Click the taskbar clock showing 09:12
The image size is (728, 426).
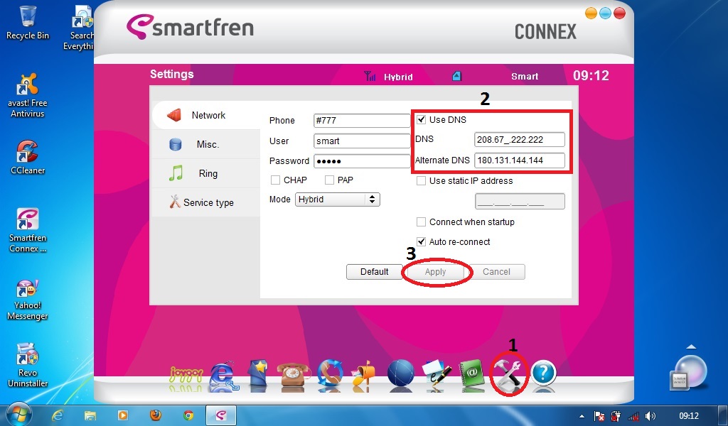click(688, 416)
